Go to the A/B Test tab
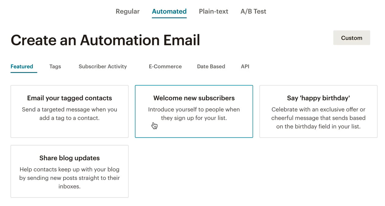The height and width of the screenshot is (206, 385). (253, 12)
